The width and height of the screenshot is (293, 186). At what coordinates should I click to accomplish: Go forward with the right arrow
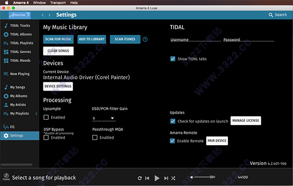(49, 15)
